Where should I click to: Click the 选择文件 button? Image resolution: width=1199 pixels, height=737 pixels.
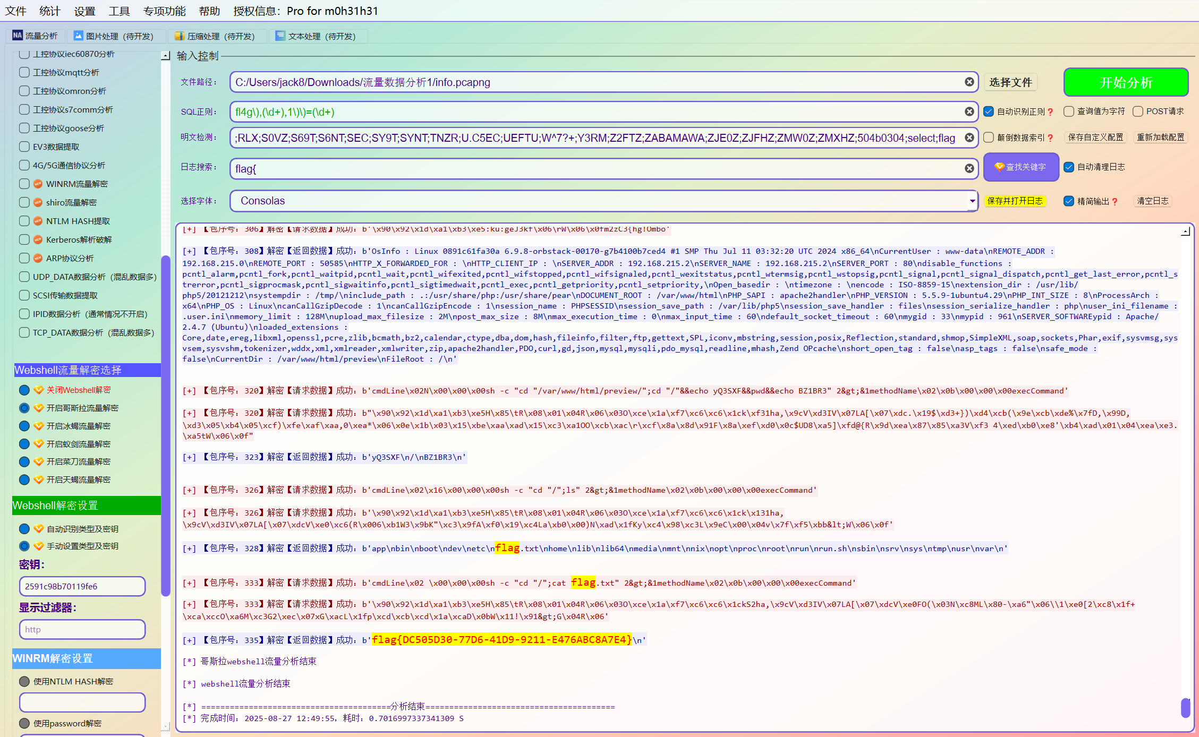point(1010,82)
